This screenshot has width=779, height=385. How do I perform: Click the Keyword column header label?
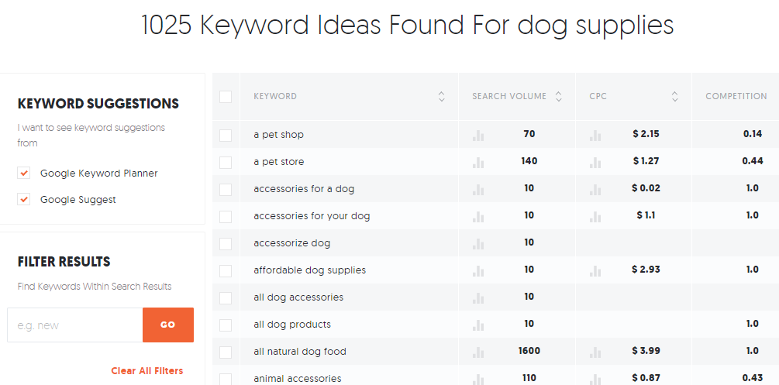click(x=274, y=96)
